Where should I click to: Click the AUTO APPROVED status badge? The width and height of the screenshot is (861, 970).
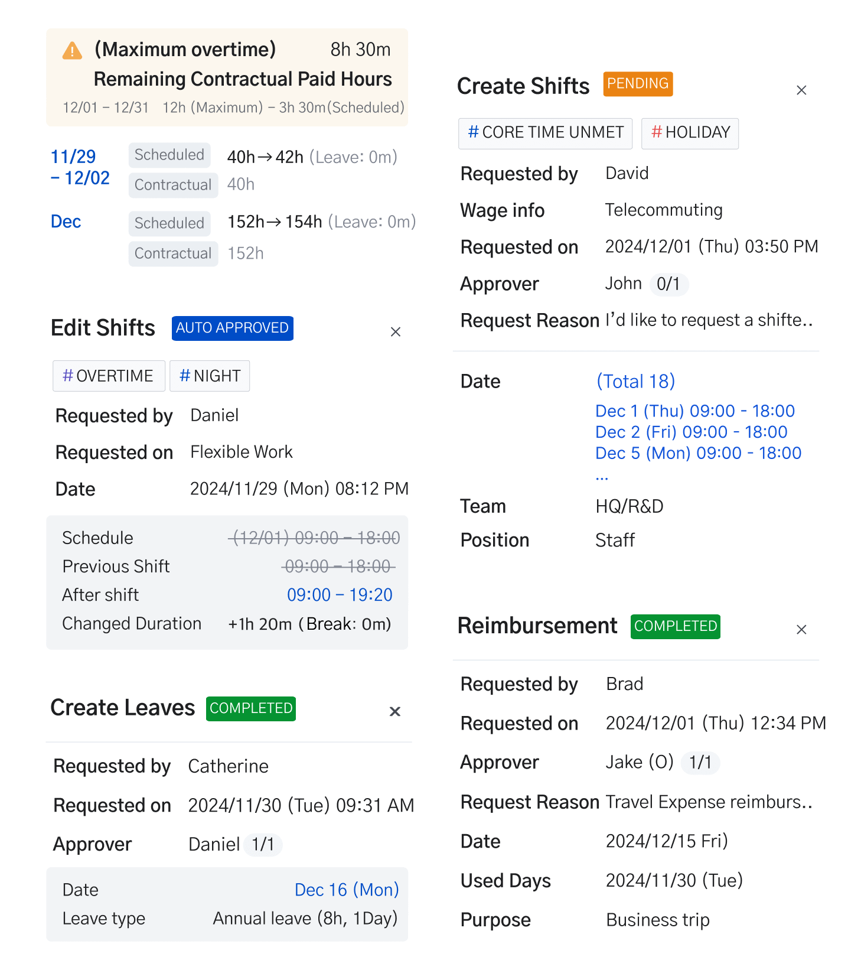click(x=232, y=328)
